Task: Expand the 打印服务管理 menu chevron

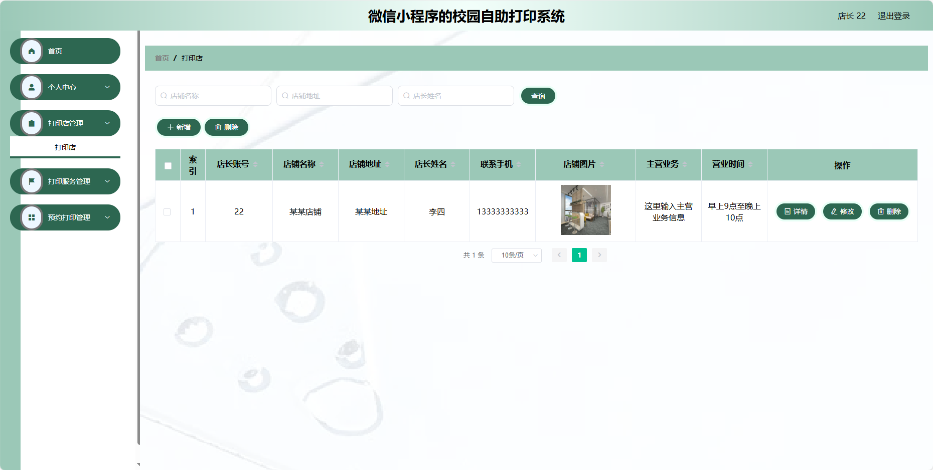Action: pyautogui.click(x=107, y=181)
